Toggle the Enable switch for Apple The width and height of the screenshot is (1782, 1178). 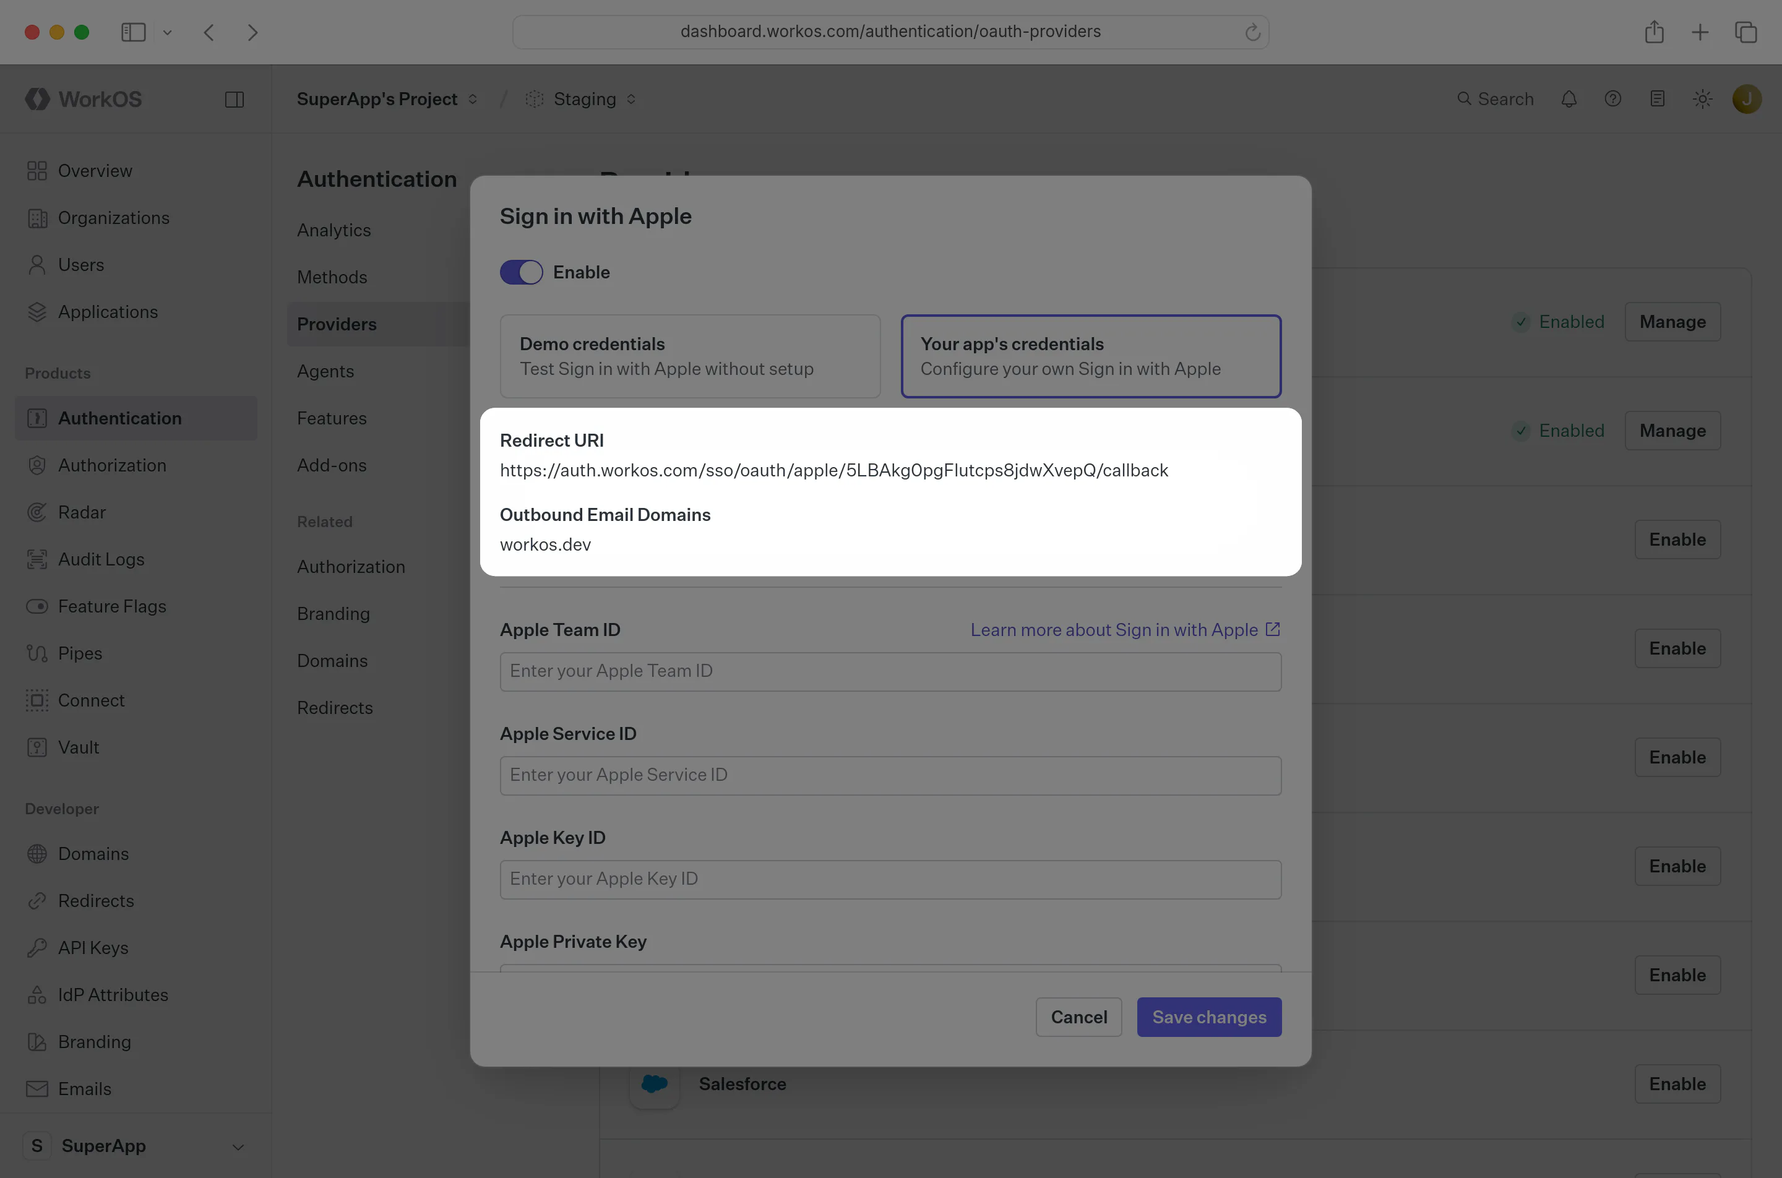click(520, 272)
